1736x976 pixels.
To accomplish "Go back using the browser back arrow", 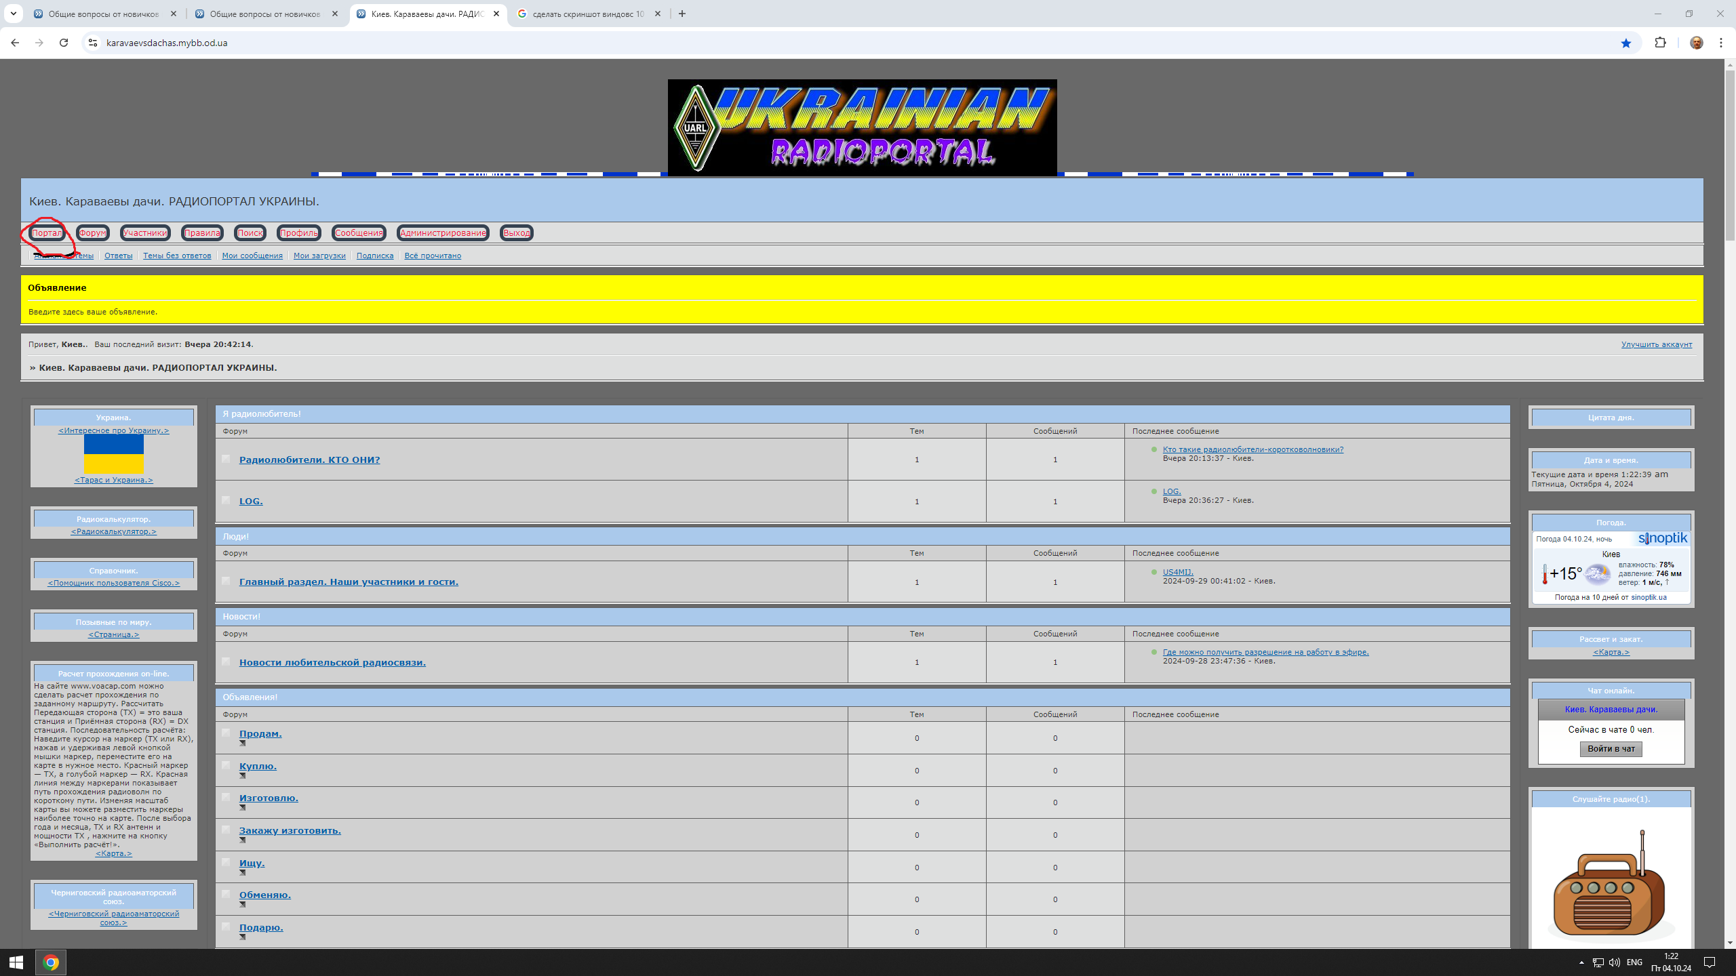I will click(15, 43).
